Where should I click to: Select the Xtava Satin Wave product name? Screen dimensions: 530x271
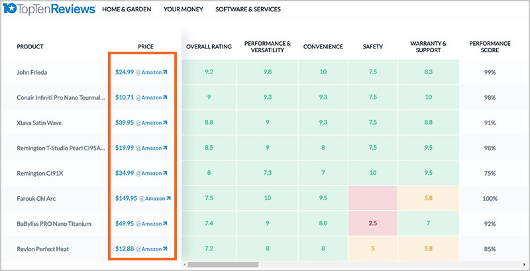(x=39, y=123)
